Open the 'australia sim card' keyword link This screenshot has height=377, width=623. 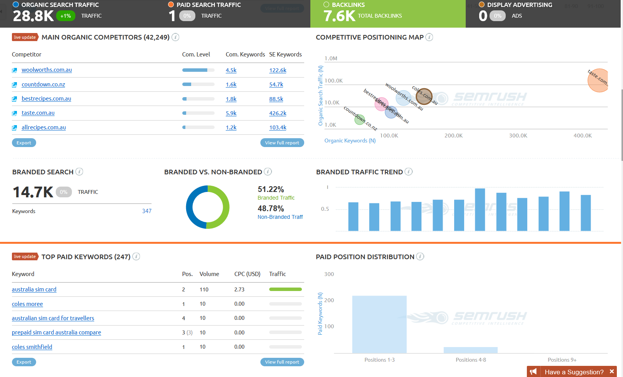click(x=34, y=289)
